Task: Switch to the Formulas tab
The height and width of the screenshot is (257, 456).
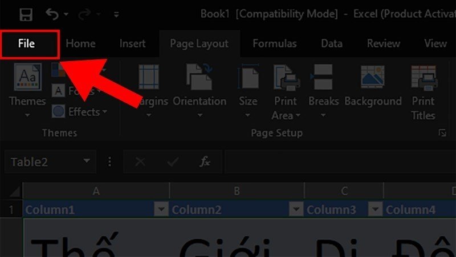Action: pyautogui.click(x=274, y=43)
